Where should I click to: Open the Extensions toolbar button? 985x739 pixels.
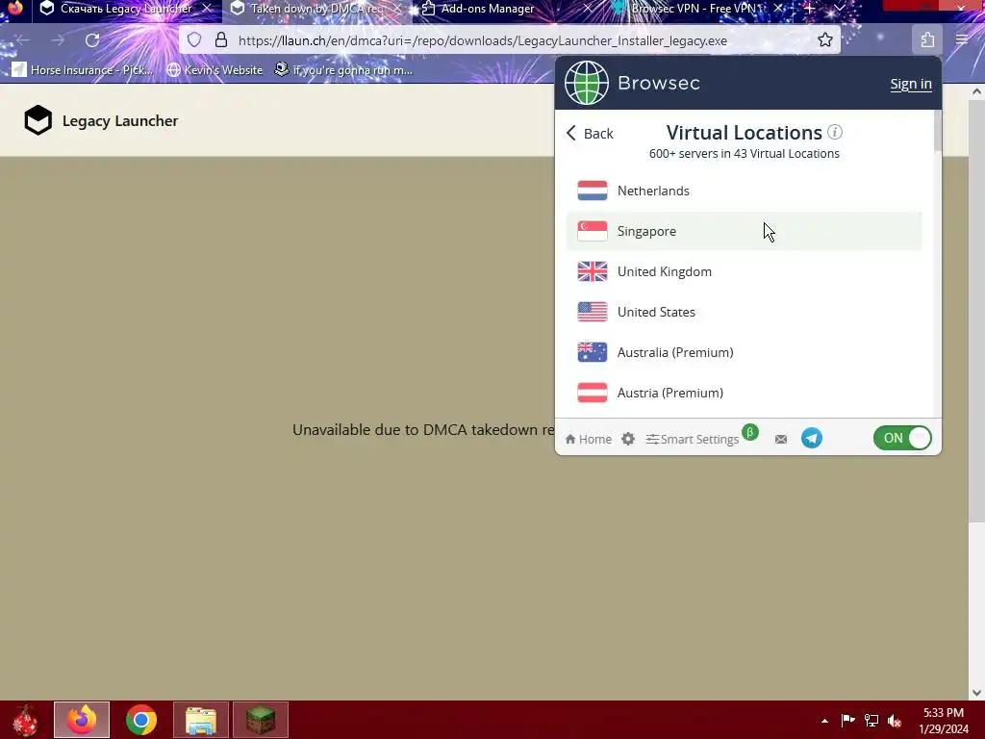pyautogui.click(x=927, y=40)
